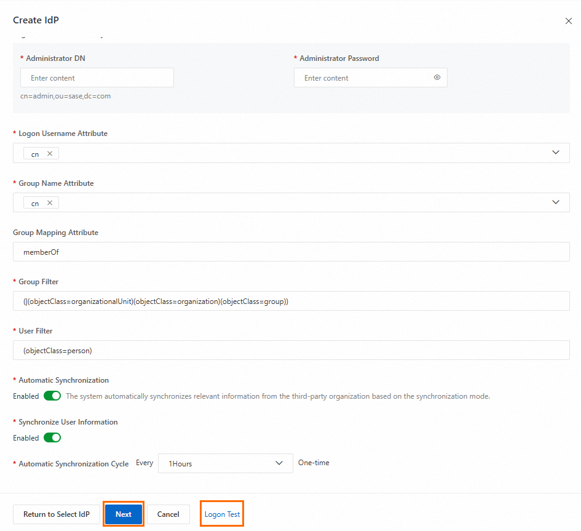
Task: Click the Group Filter label
Action: 39,282
